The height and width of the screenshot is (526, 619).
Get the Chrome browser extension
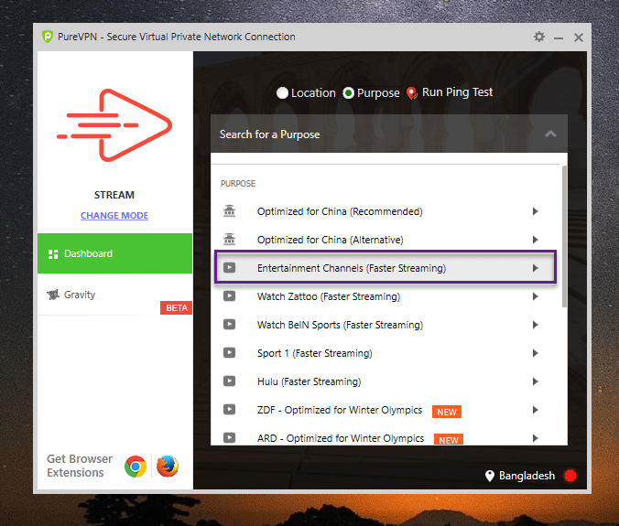point(136,467)
